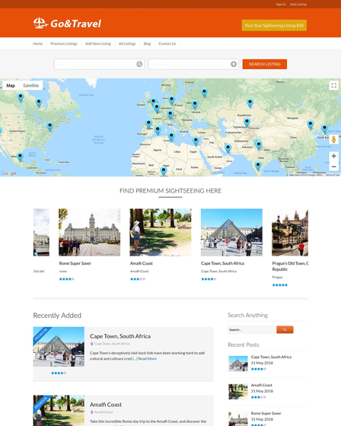The image size is (341, 426).
Task: Open the Amalfi Coast recently added title
Action: [x=106, y=405]
